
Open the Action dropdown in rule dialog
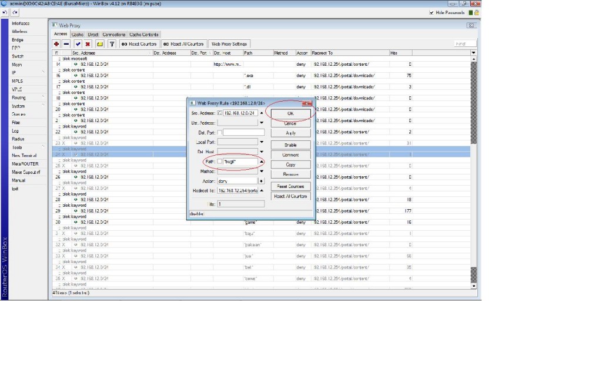262,181
